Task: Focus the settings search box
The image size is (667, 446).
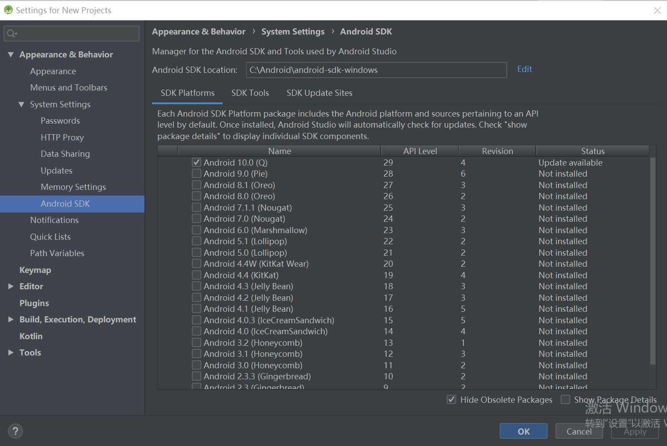Action: pyautogui.click(x=72, y=34)
